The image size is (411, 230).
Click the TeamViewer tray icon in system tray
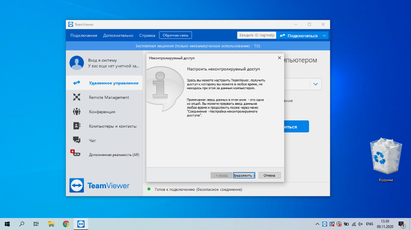point(324,224)
